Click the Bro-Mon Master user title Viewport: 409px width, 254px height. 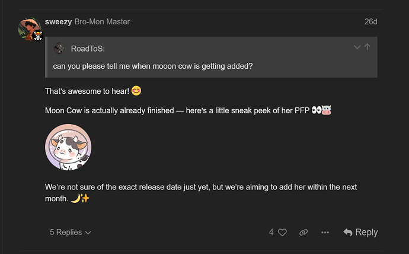(x=102, y=22)
